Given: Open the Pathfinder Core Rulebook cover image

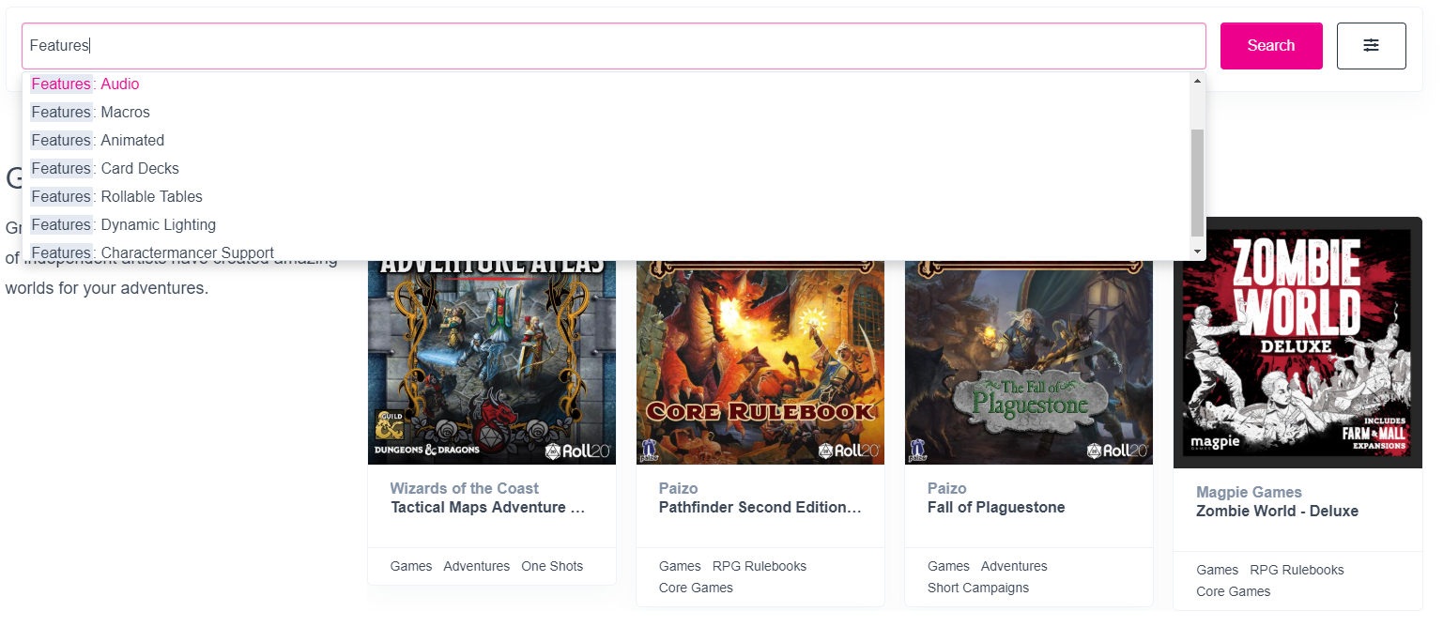Looking at the screenshot, I should click(x=760, y=361).
